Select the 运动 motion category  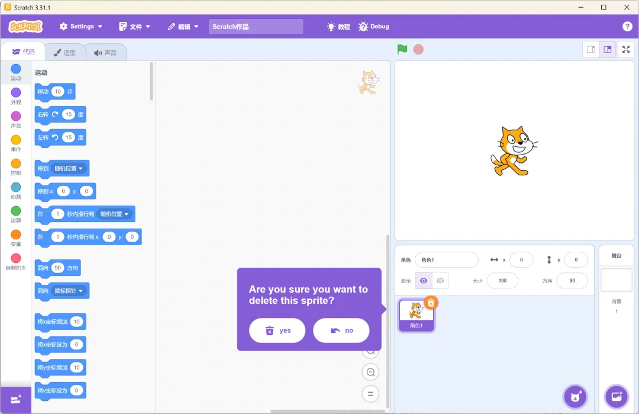point(16,72)
